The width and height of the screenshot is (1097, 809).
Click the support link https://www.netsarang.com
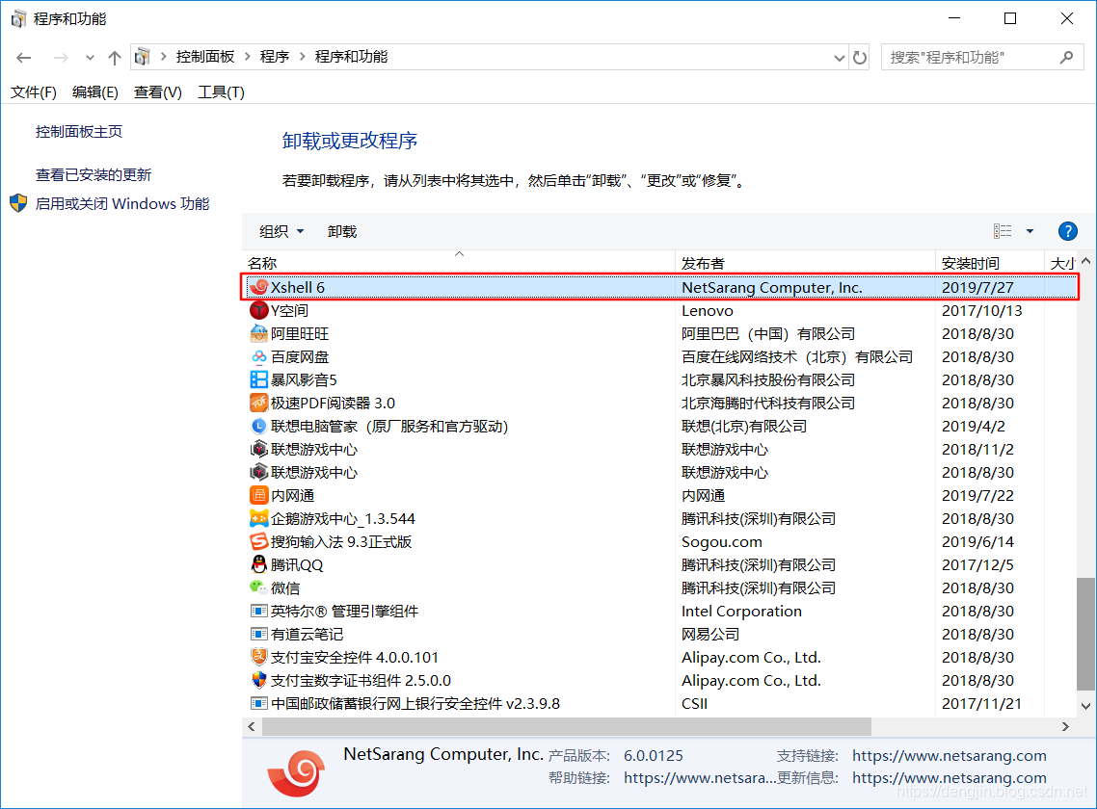tap(950, 755)
